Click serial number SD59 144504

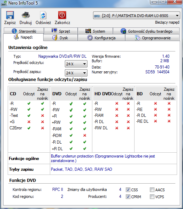(157, 72)
